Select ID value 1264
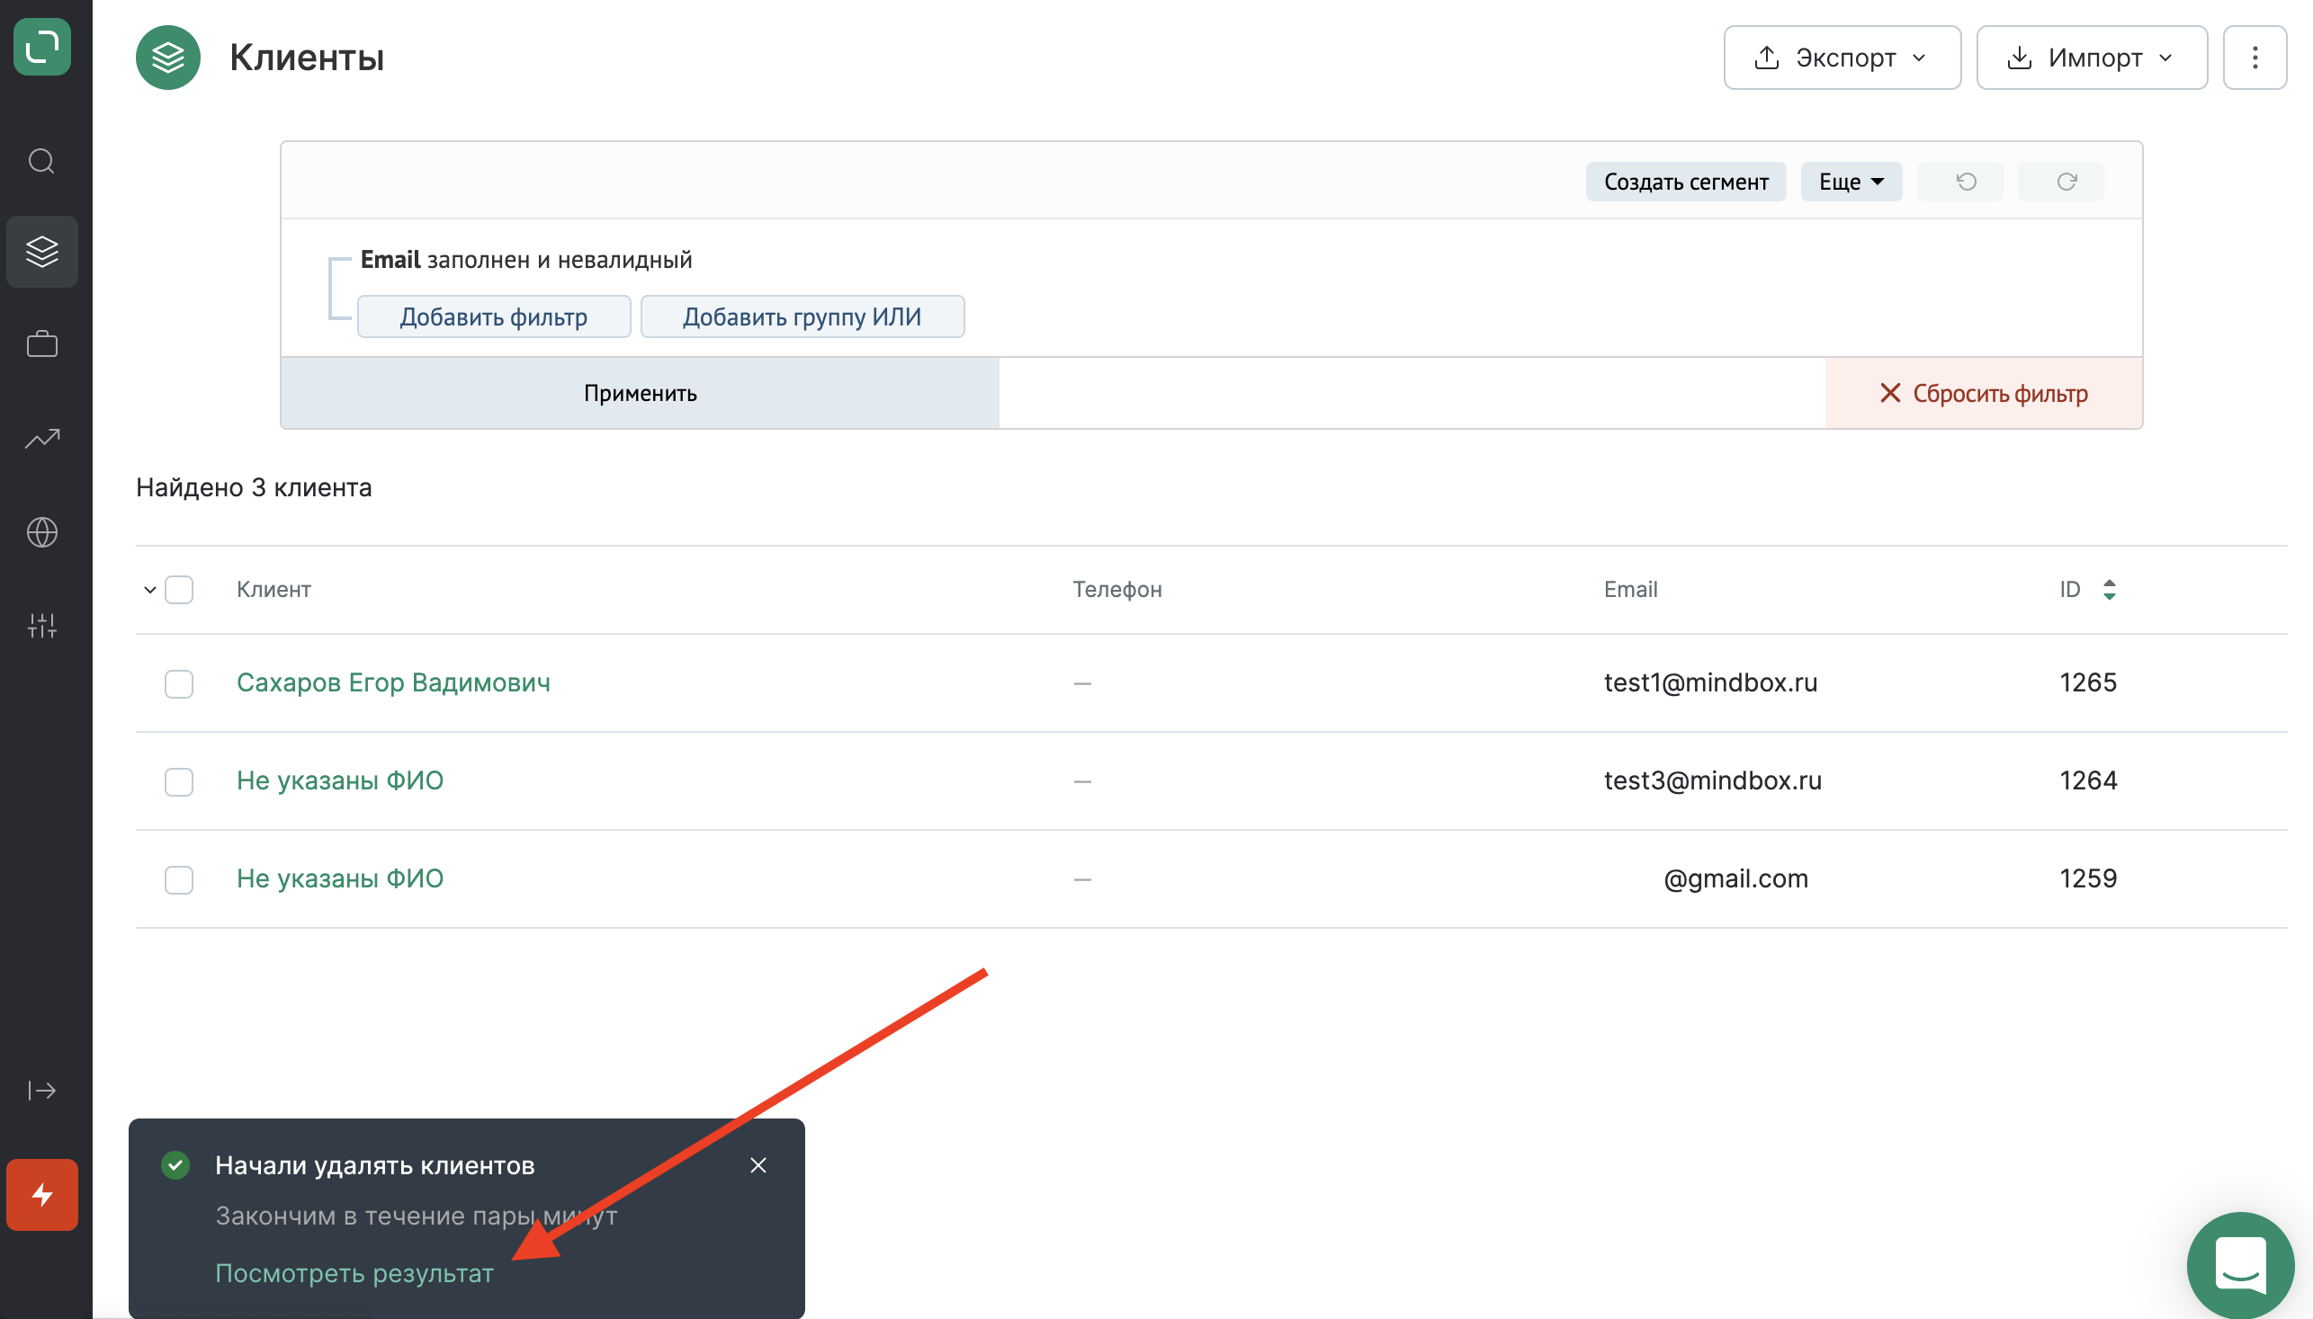The width and height of the screenshot is (2313, 1319). pyautogui.click(x=2088, y=780)
